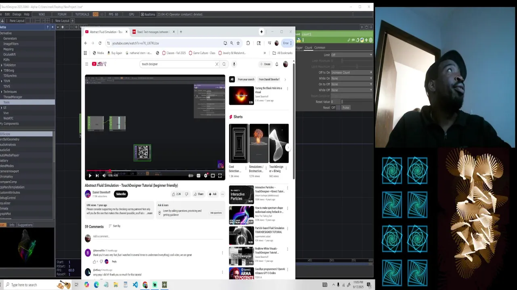Expand the description with ...more
Image resolution: width=517 pixels, height=290 pixels.
point(149,213)
